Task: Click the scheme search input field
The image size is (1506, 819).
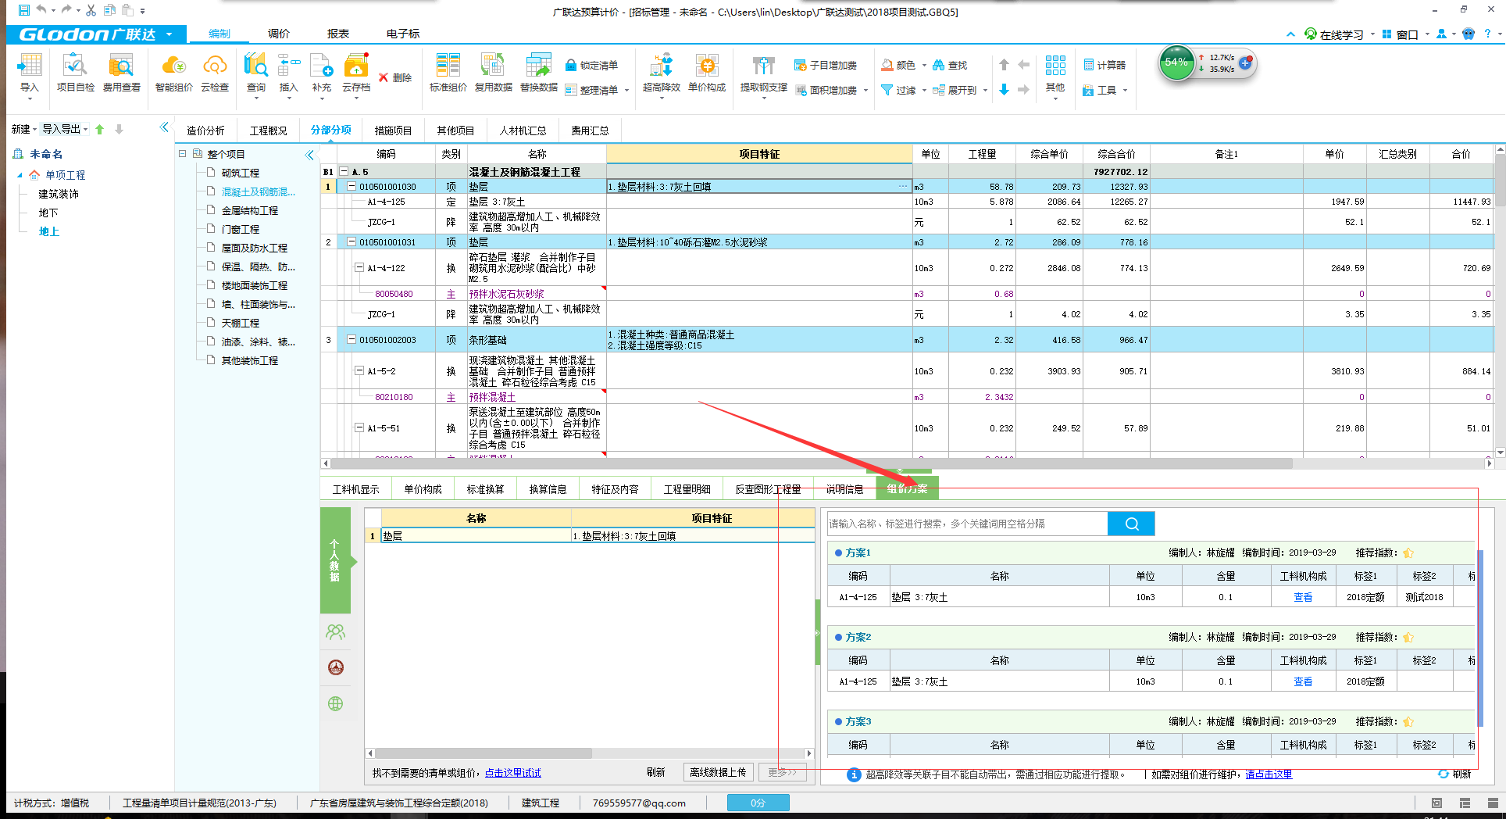Action: tap(967, 524)
